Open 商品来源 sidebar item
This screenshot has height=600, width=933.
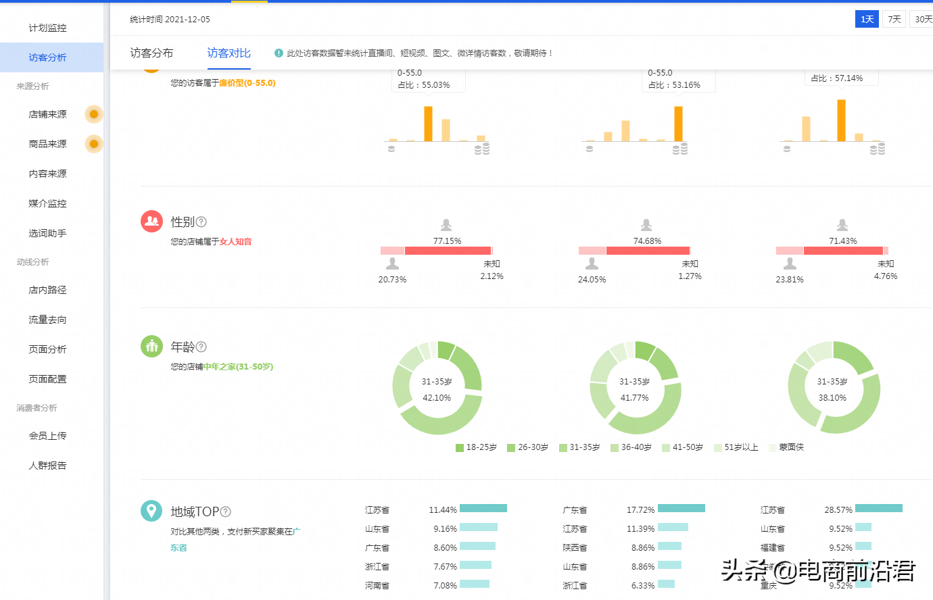[x=47, y=144]
